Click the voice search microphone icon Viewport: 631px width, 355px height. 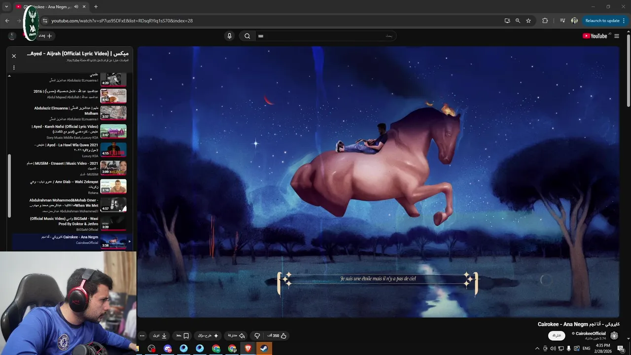(x=229, y=36)
